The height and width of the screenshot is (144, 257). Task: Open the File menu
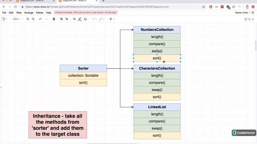point(4,12)
